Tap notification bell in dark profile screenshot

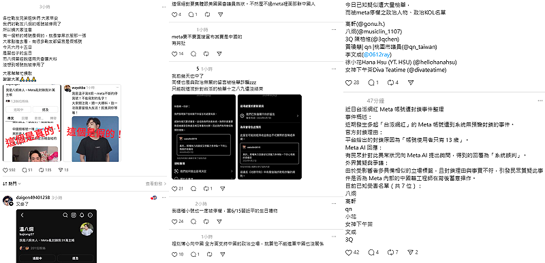pos(82,215)
